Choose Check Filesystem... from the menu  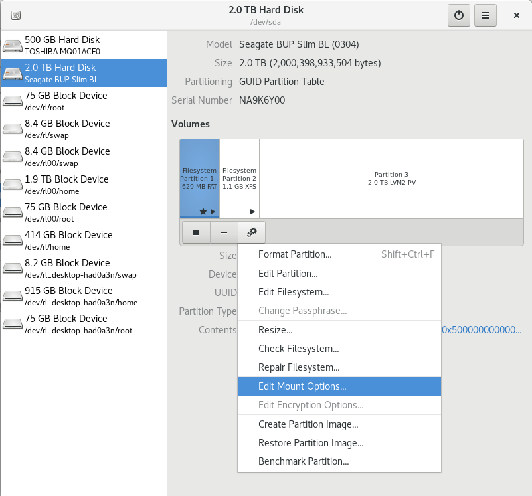click(x=339, y=349)
